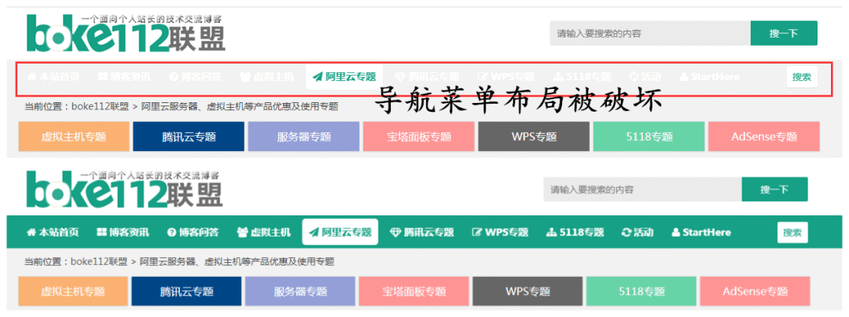Click AdSense专题 button in upper page copy
Image resolution: width=849 pixels, height=317 pixels.
(764, 136)
